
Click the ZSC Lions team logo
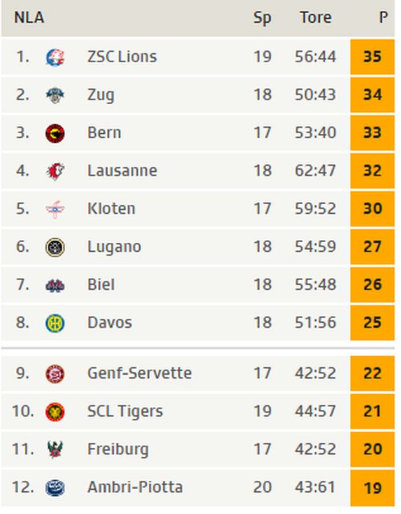pyautogui.click(x=55, y=57)
